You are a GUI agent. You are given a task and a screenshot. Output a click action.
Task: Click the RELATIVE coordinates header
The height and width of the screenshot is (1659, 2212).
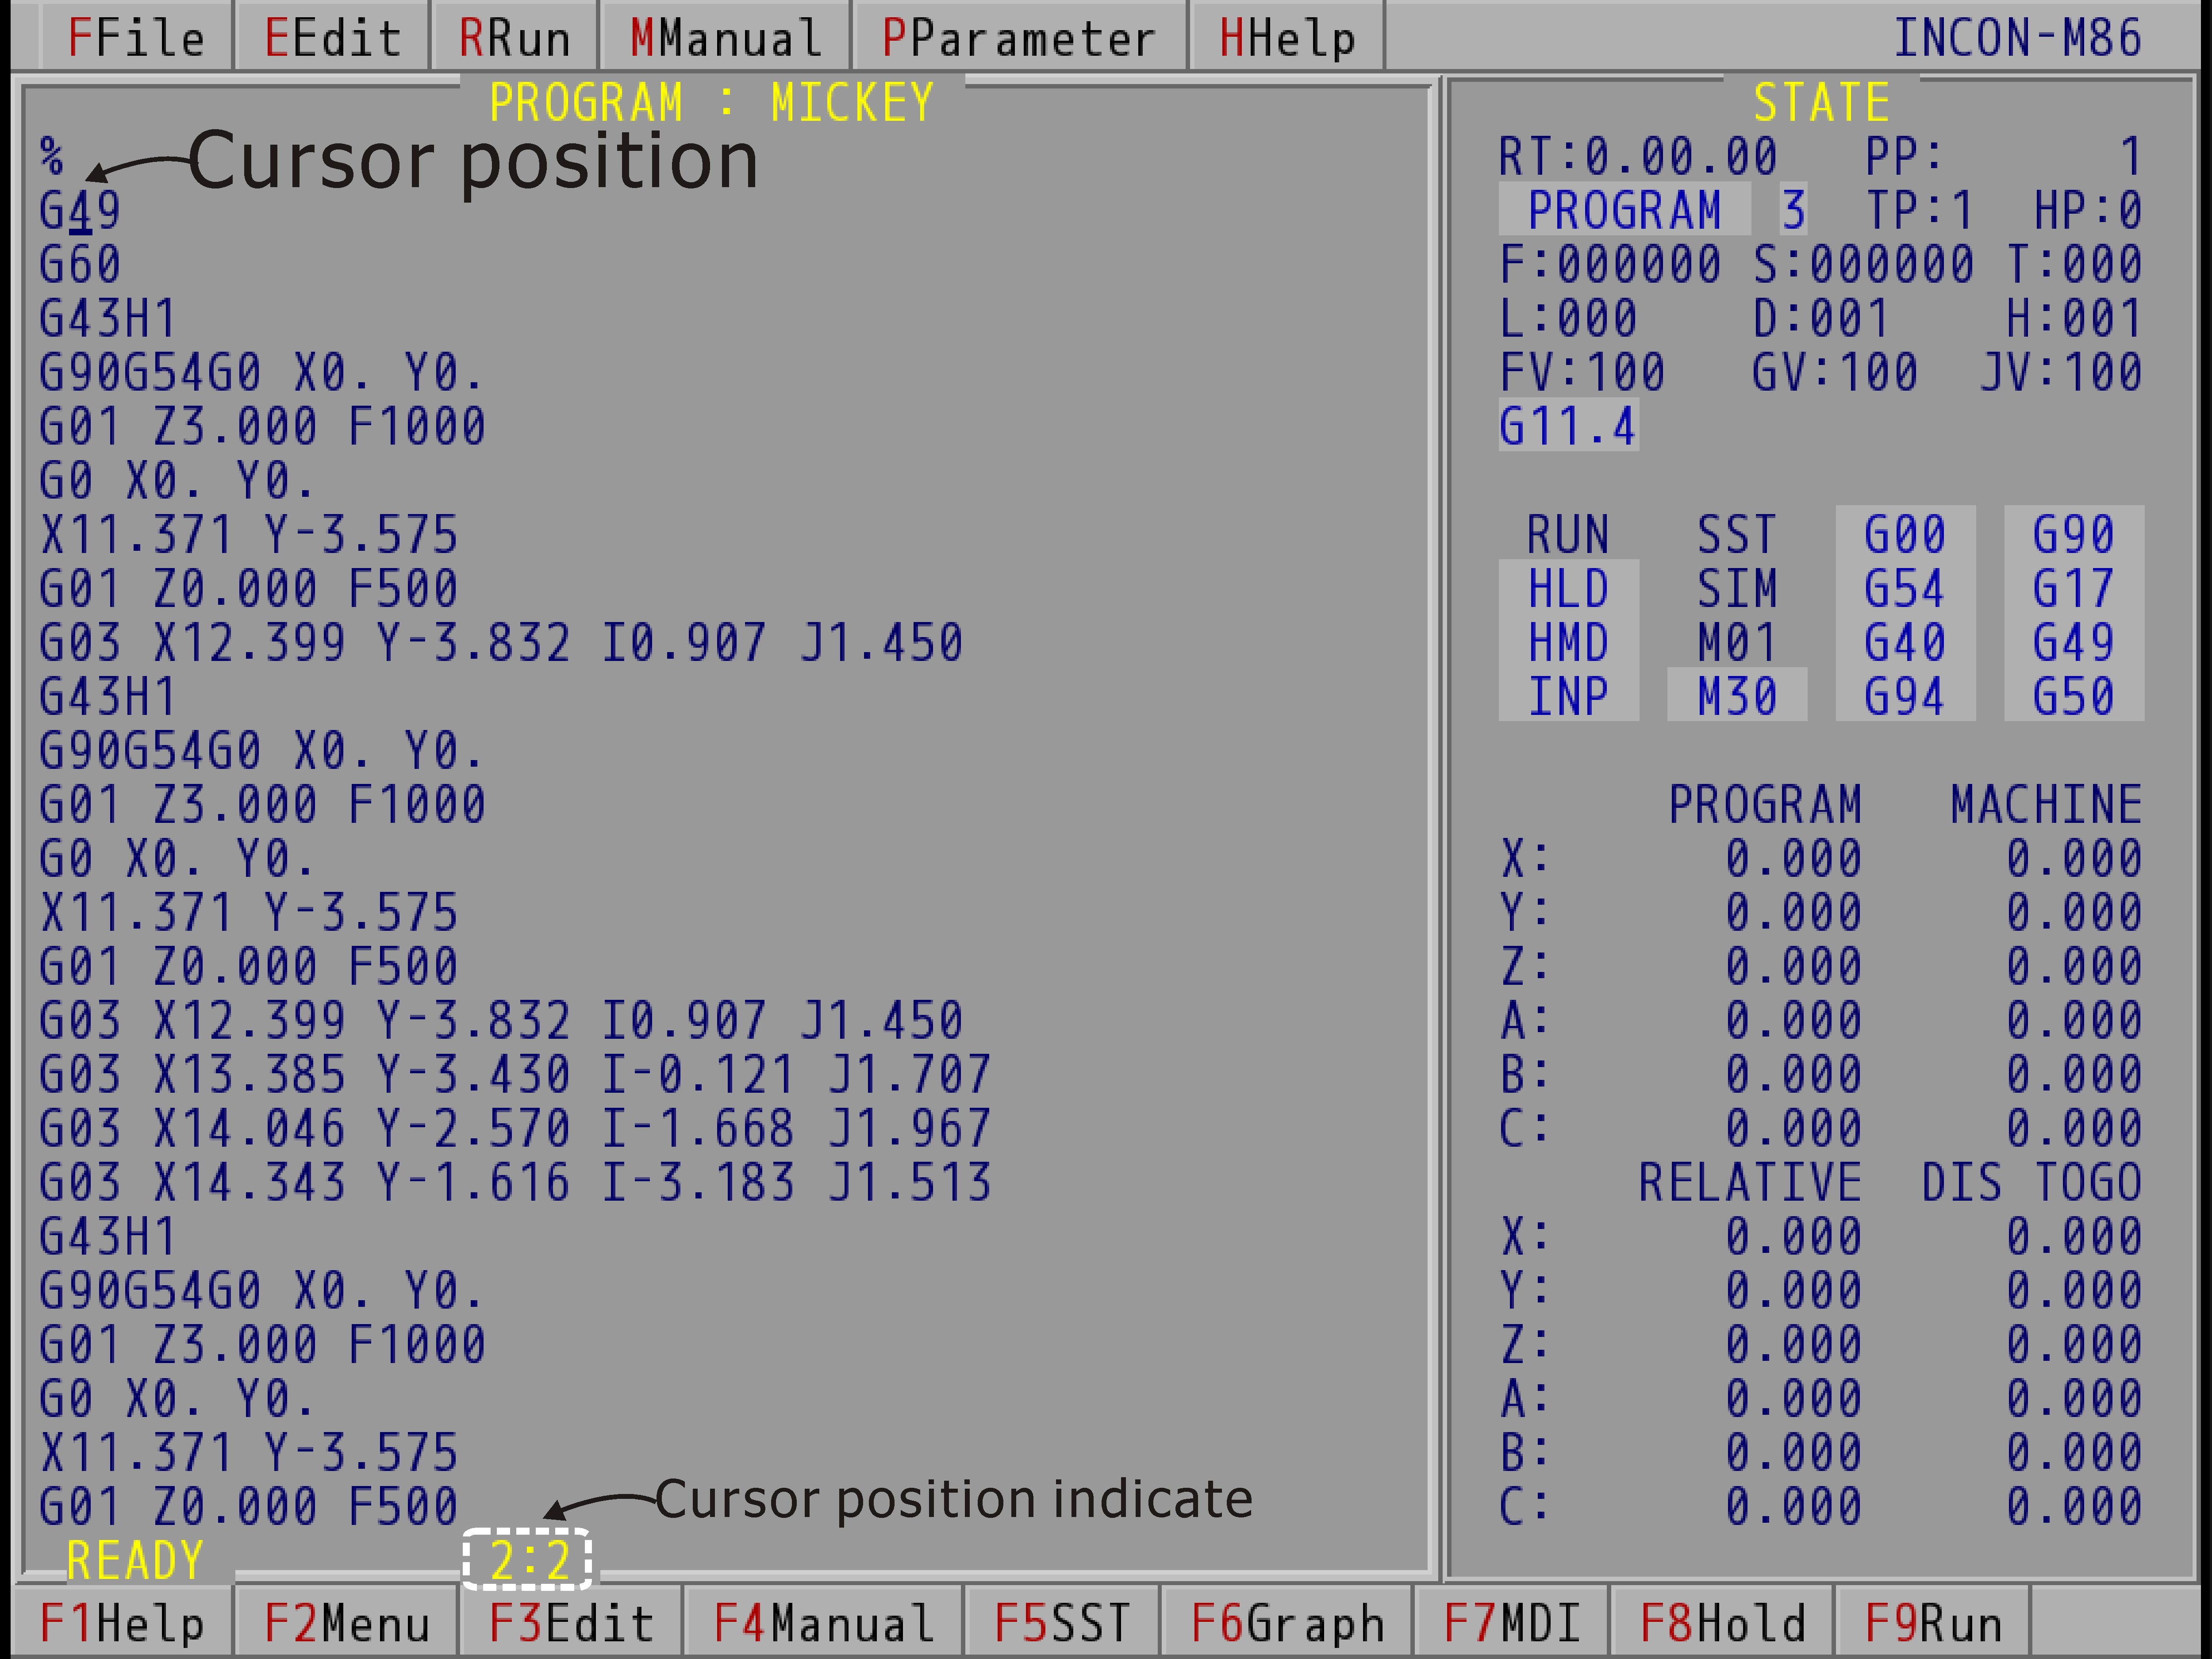click(1750, 1183)
